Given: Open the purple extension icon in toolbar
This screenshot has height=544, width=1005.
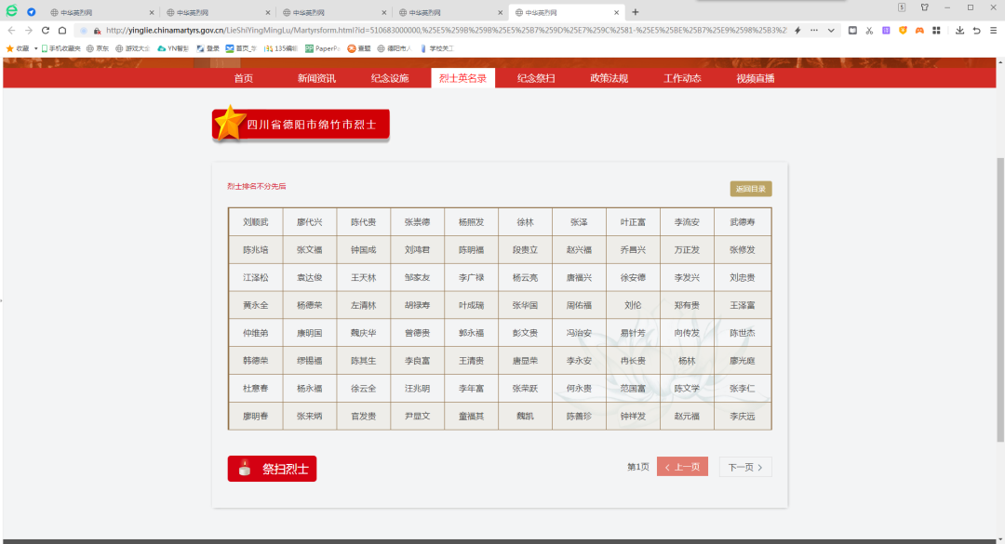Looking at the screenshot, I should pos(886,29).
